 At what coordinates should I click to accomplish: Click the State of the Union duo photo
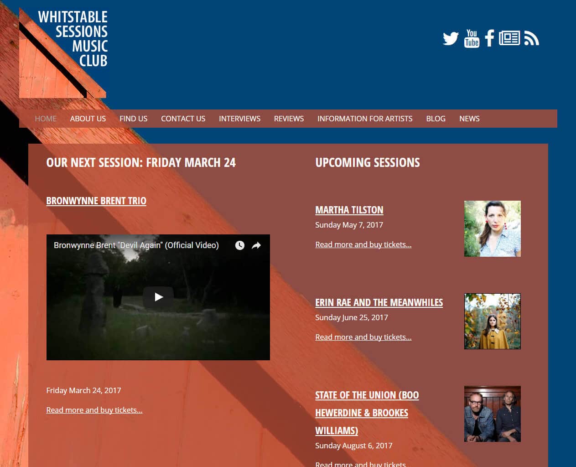point(493,414)
